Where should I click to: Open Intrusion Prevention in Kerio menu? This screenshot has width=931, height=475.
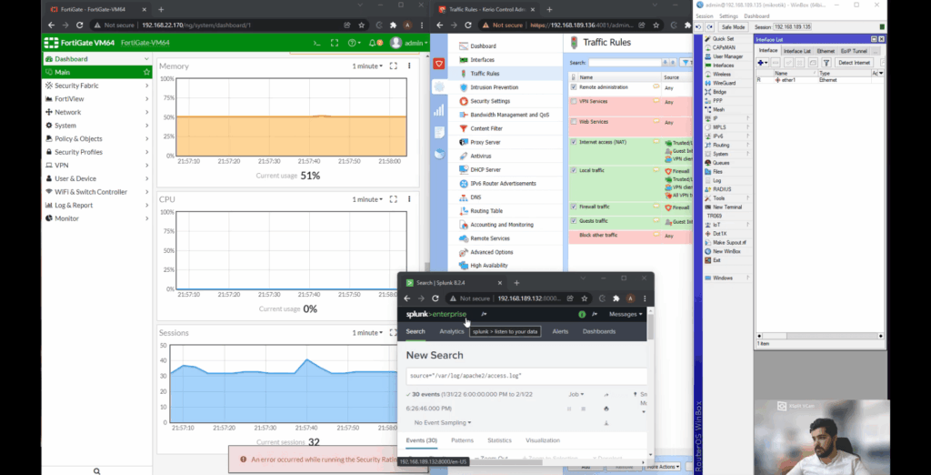[x=494, y=87]
